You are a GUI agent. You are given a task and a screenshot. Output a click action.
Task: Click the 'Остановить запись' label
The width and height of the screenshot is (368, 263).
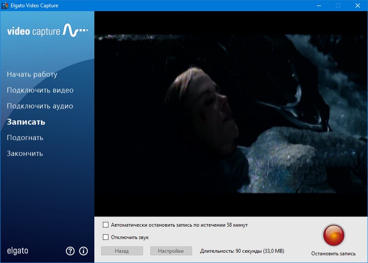[333, 254]
